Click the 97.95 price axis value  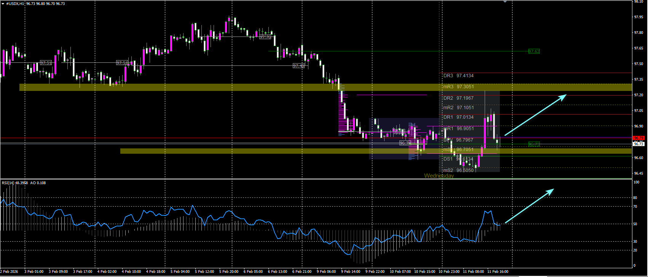(x=638, y=17)
